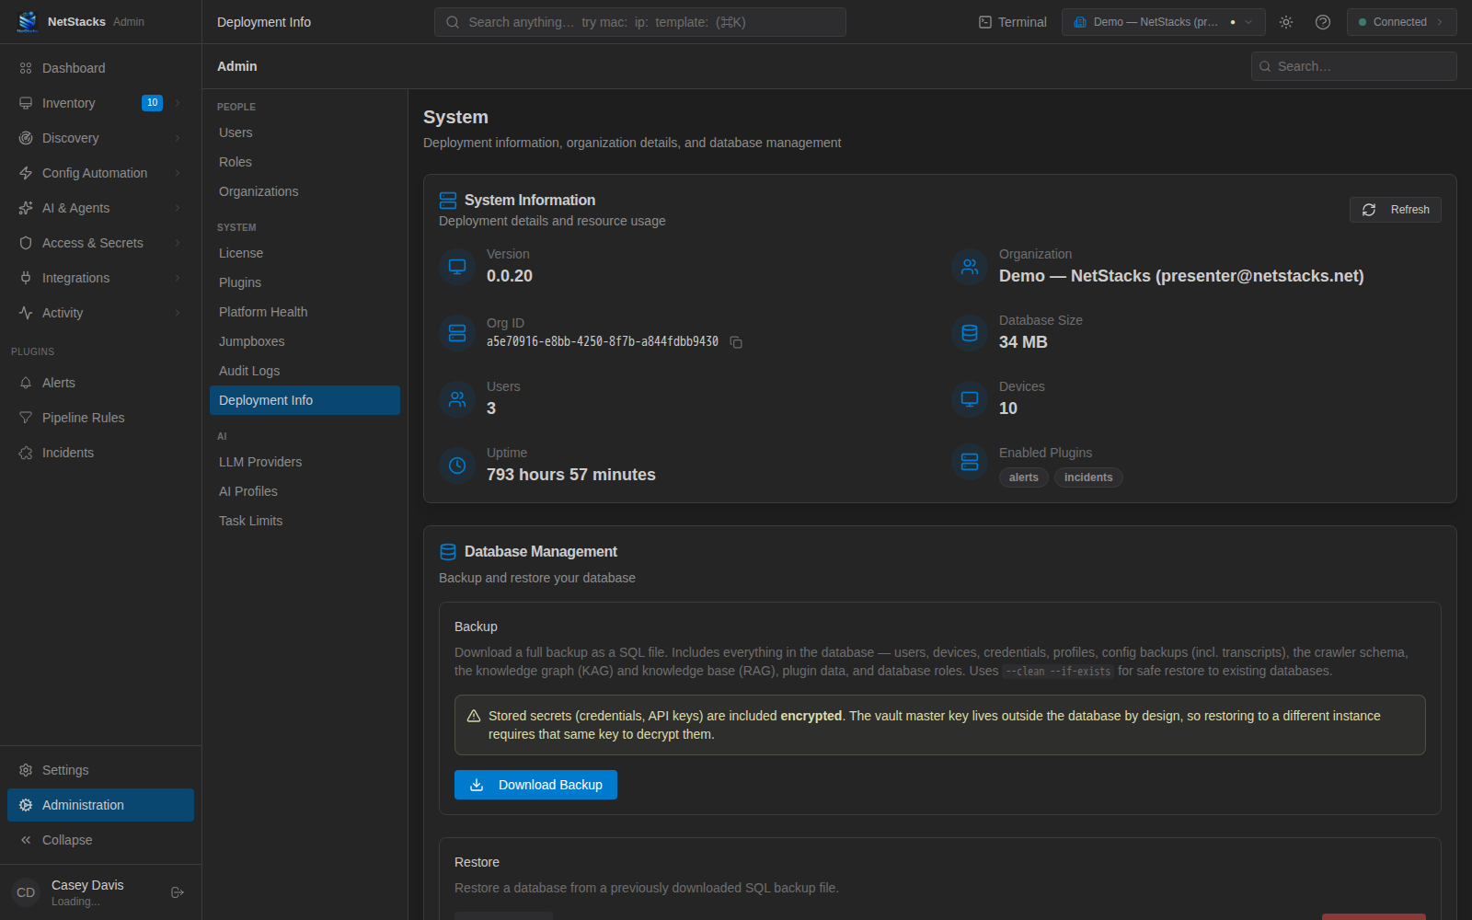The height and width of the screenshot is (920, 1472).
Task: Expand the Config Automation chevron
Action: [178, 173]
